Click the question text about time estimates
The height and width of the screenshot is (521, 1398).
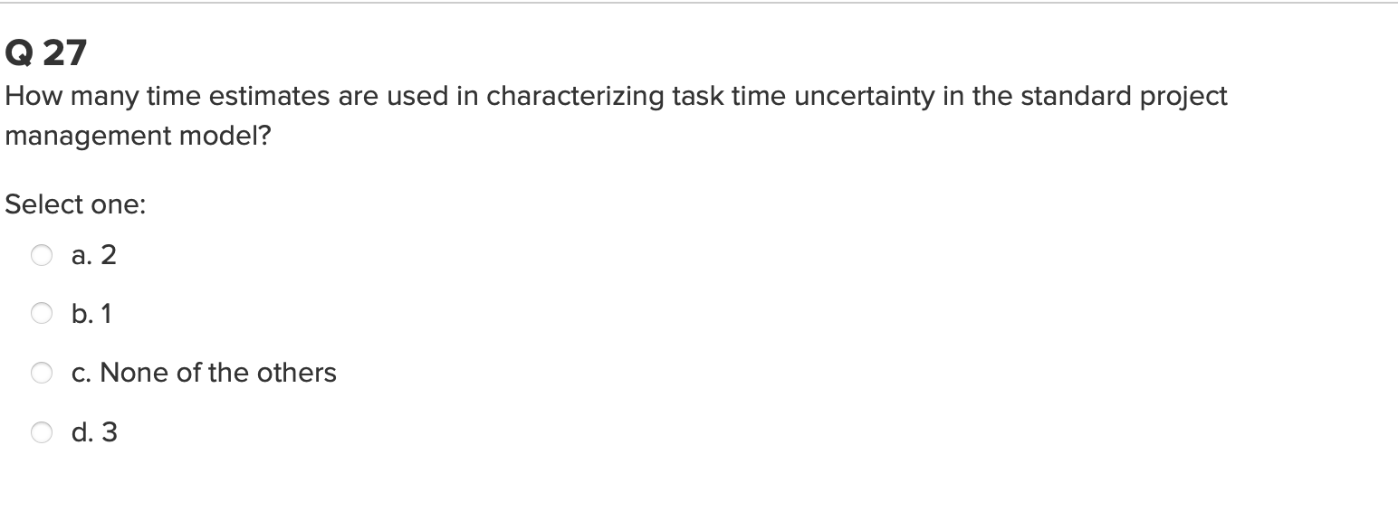pos(616,96)
